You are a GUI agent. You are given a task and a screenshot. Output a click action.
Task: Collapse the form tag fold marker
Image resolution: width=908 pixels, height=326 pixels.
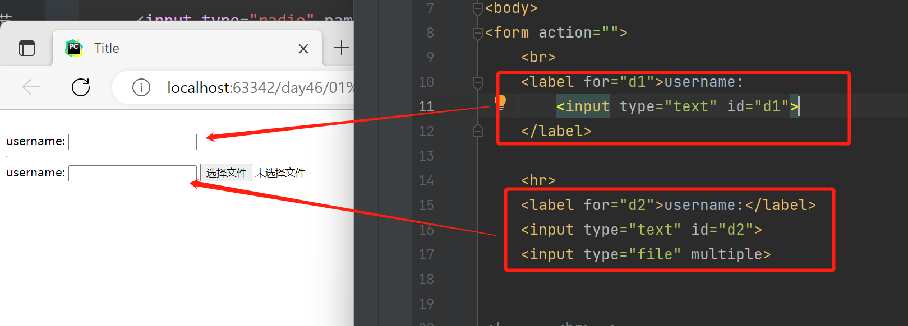(x=478, y=34)
